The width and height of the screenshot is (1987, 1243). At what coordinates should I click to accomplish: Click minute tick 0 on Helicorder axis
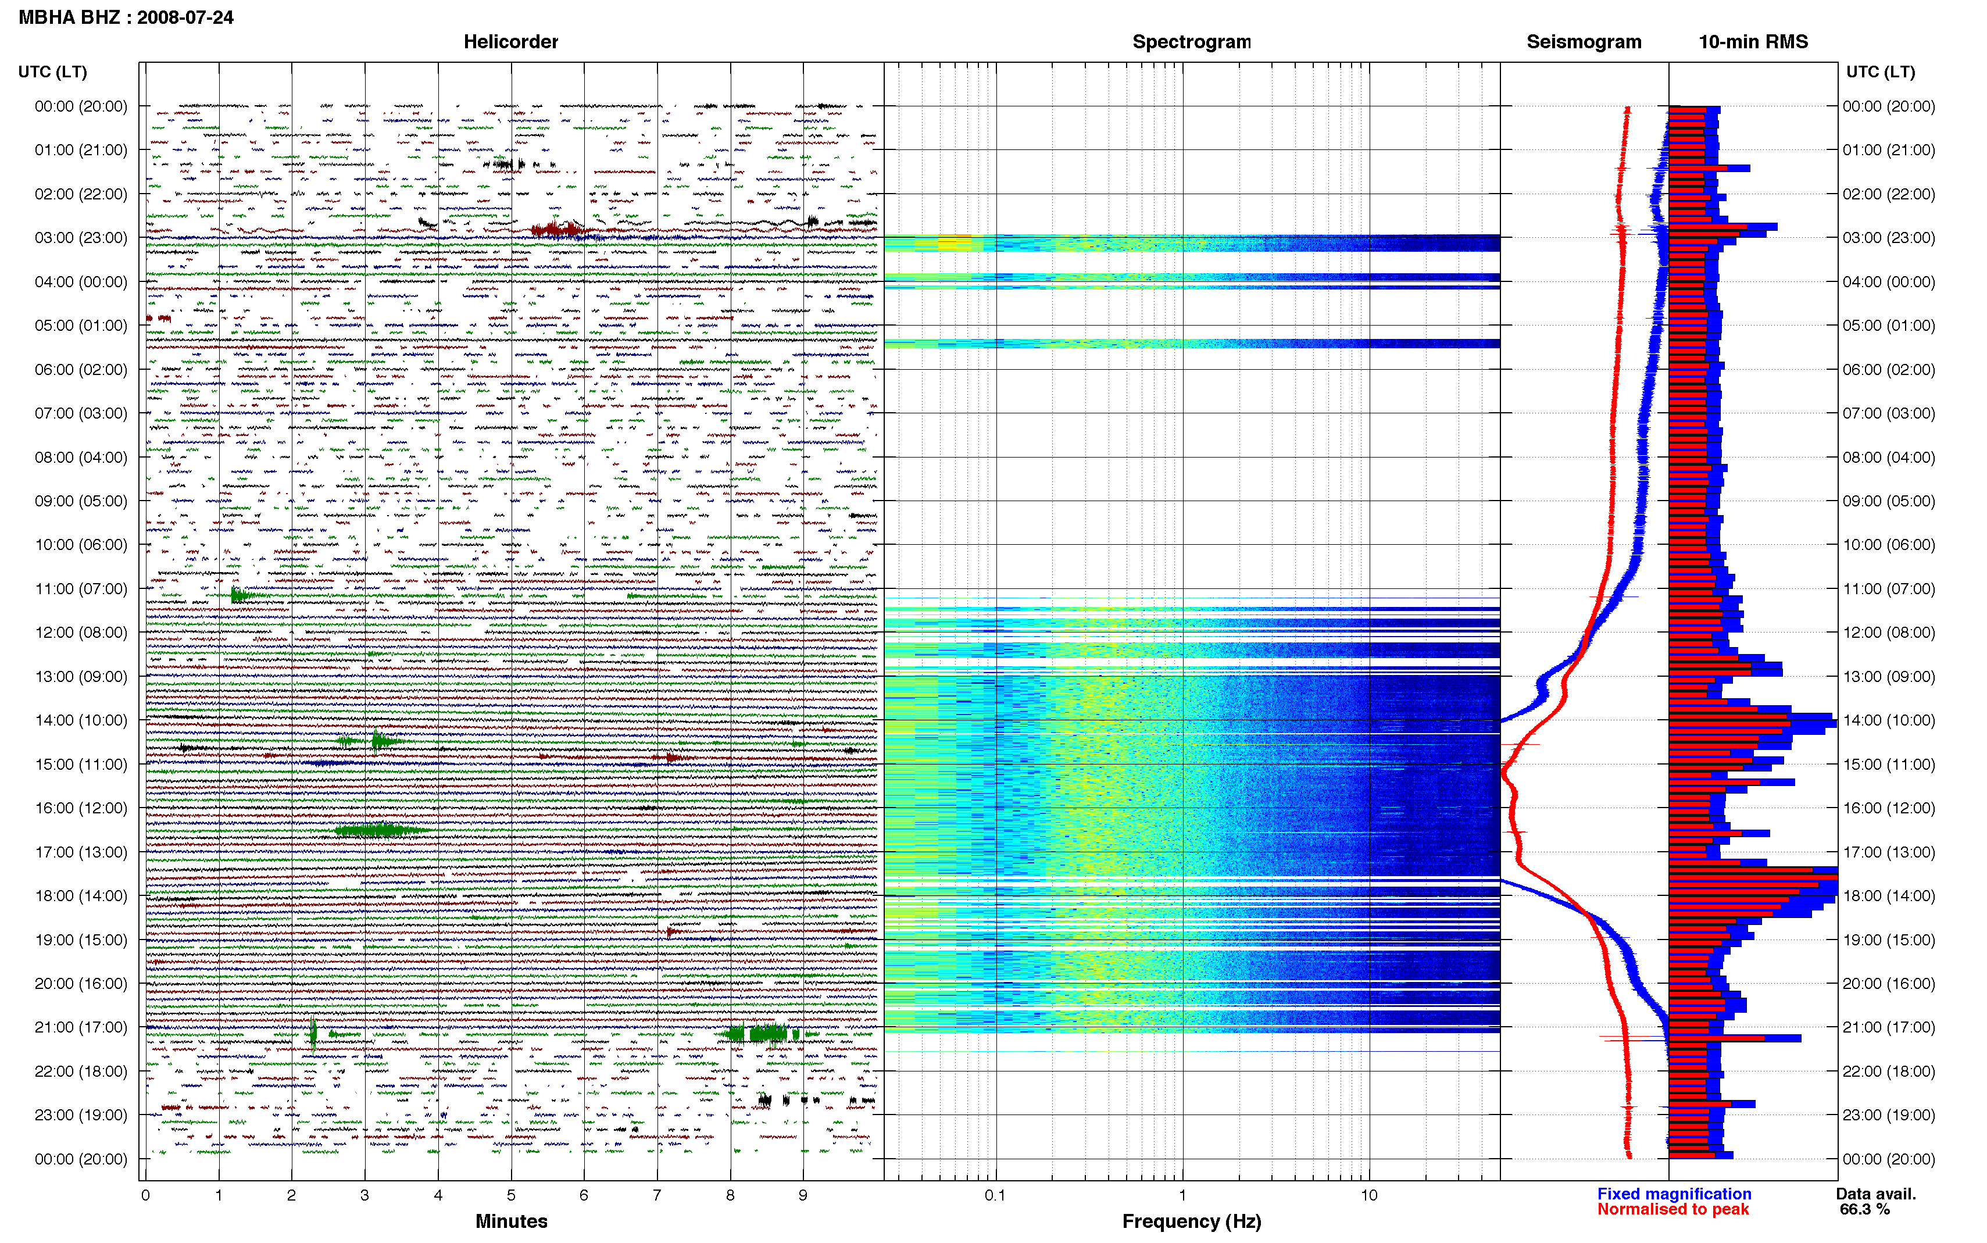[x=145, y=1195]
